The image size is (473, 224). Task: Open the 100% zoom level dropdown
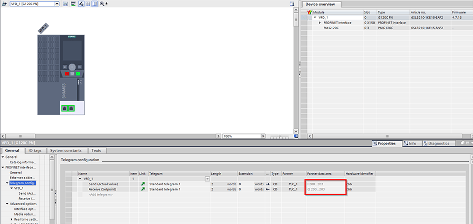point(263,136)
